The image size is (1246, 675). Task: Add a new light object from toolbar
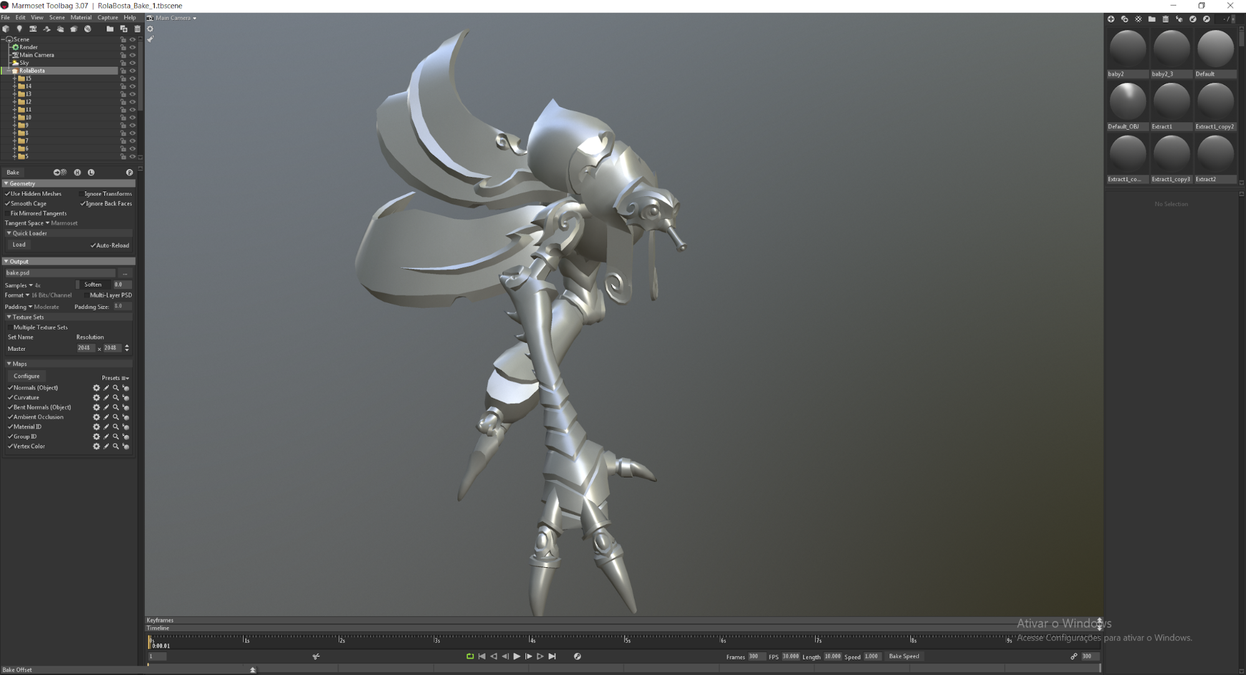coord(19,29)
